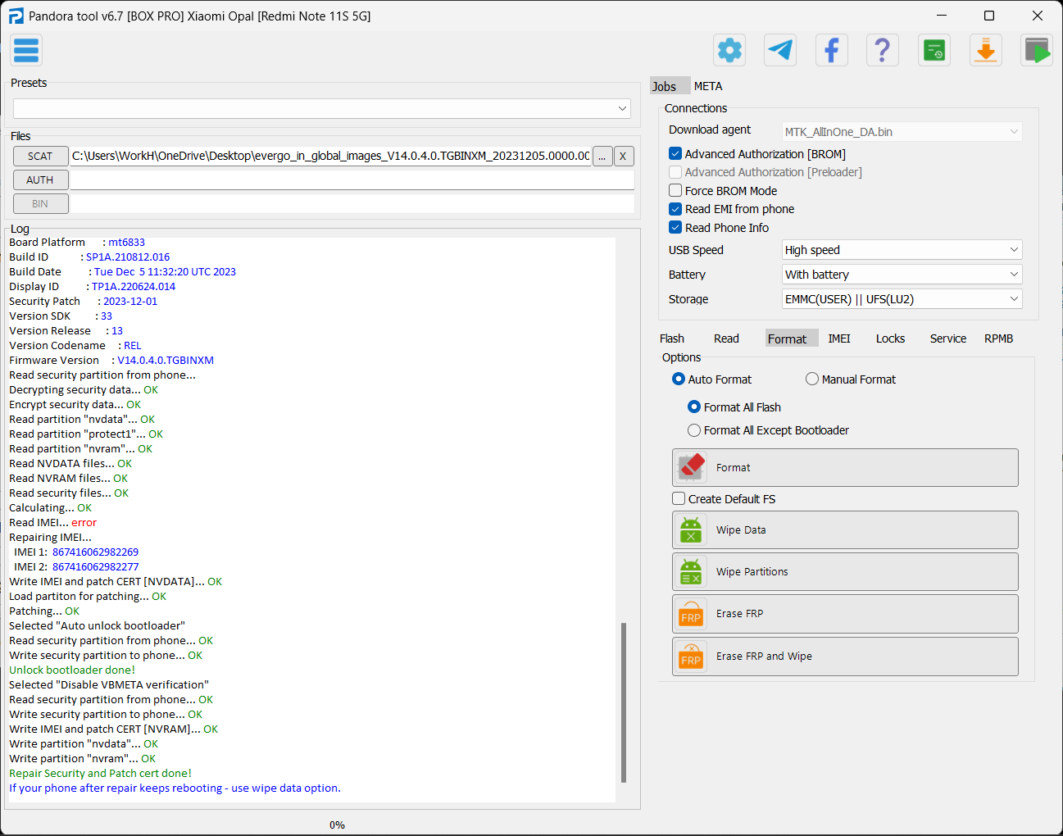Viewport: 1063px width, 836px height.
Task: Open the Read tab
Action: point(726,338)
